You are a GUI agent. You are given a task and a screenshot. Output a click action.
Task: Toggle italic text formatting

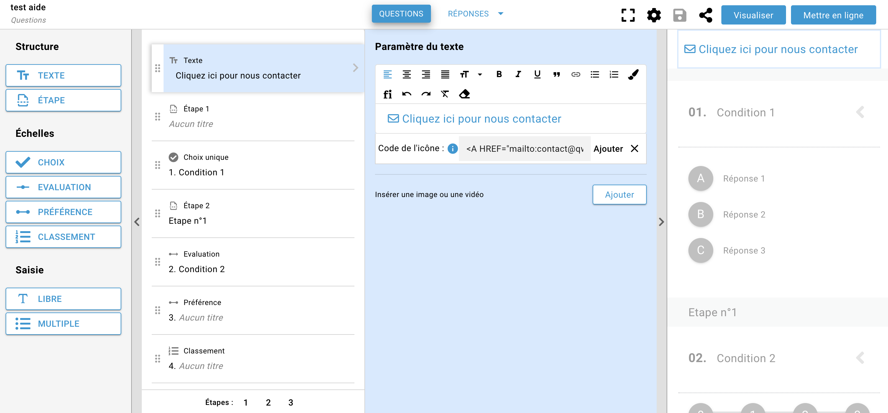(x=518, y=74)
